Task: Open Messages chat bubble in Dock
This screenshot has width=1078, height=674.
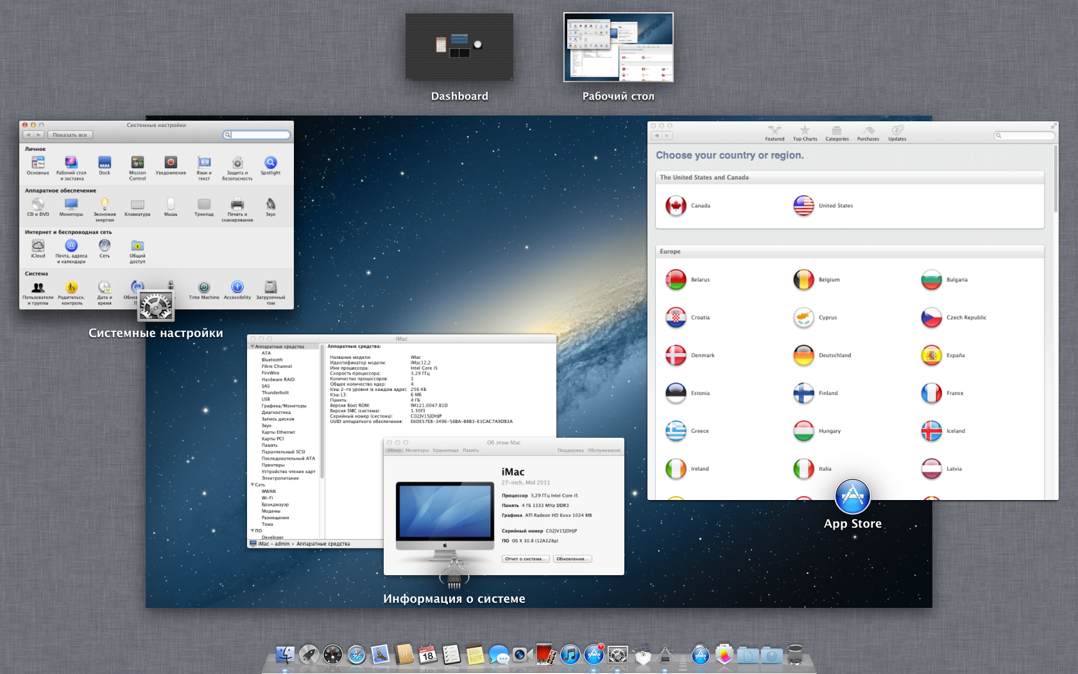Action: [x=499, y=655]
